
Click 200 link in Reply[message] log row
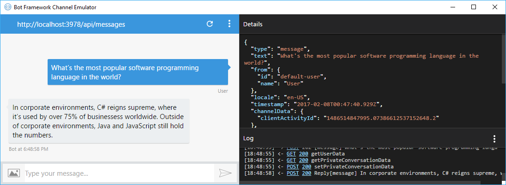click(x=307, y=173)
